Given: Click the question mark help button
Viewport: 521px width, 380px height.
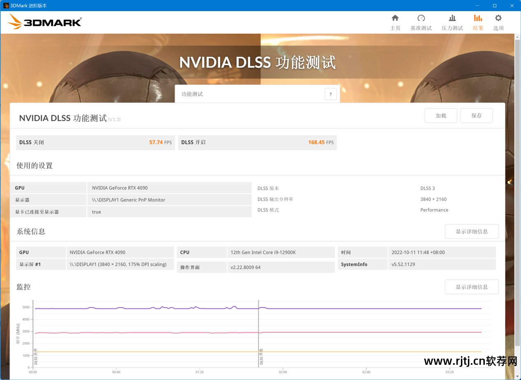Looking at the screenshot, I should (330, 94).
